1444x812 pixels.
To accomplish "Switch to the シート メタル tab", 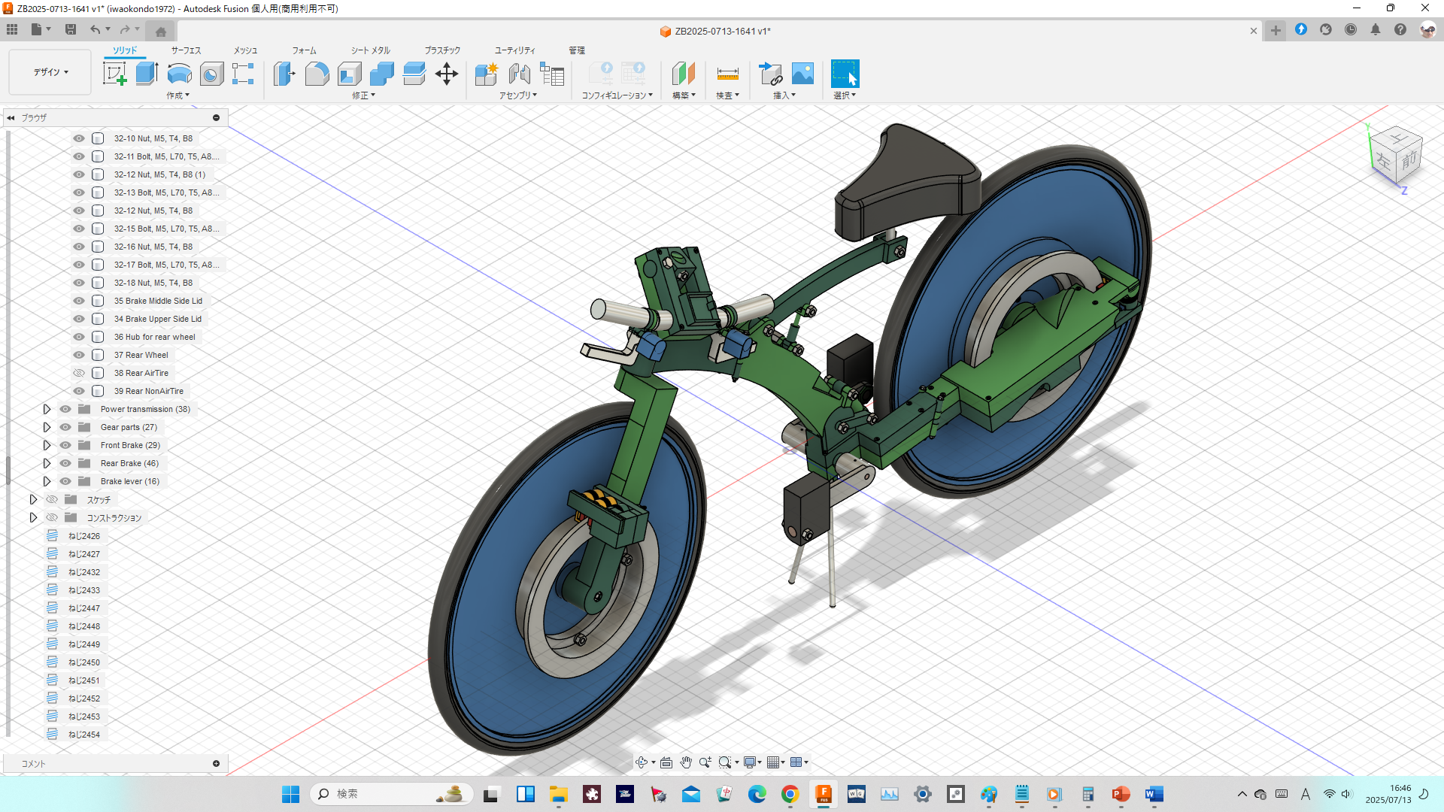I will click(x=371, y=50).
